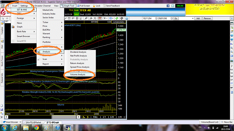Image resolution: width=234 pixels, height=131 pixels.
Task: Open the end date calendar picker
Action: coord(172,18)
